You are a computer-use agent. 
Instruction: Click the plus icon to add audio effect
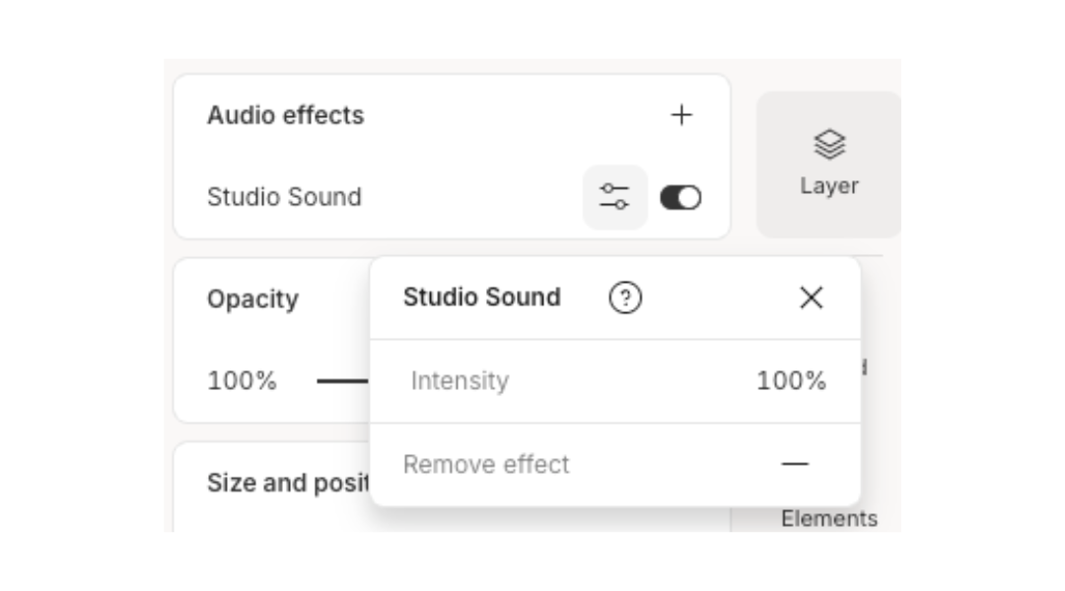coord(682,115)
